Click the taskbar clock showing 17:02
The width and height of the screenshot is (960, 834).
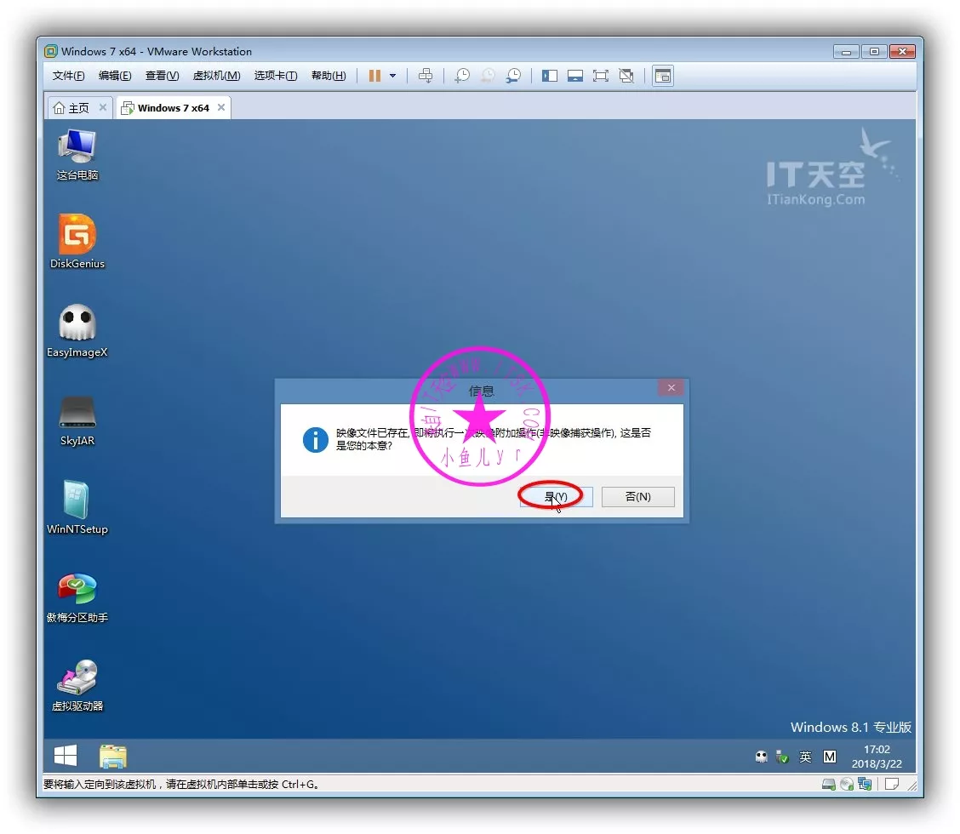point(877,757)
